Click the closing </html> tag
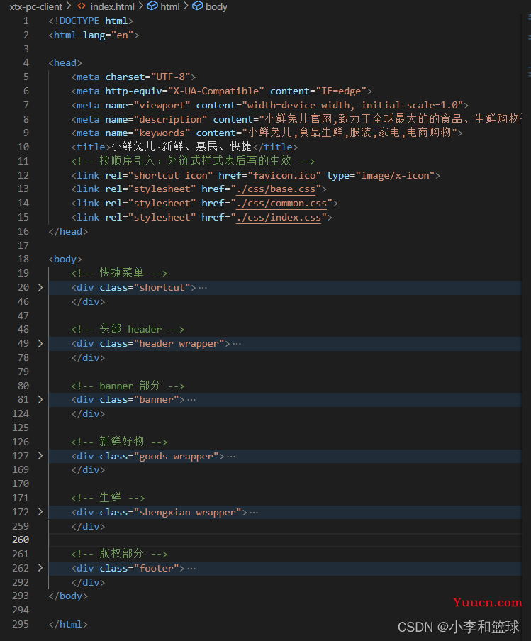 [68, 624]
